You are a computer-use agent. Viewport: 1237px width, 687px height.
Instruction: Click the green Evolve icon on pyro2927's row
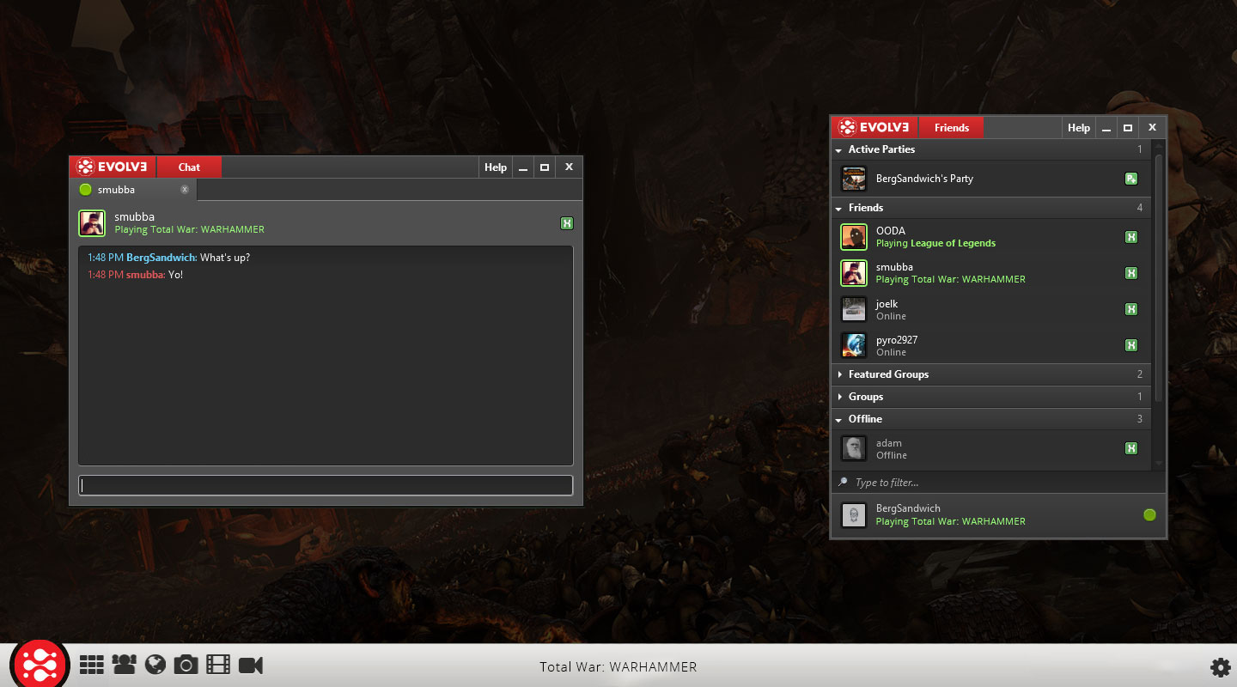[x=1131, y=345]
